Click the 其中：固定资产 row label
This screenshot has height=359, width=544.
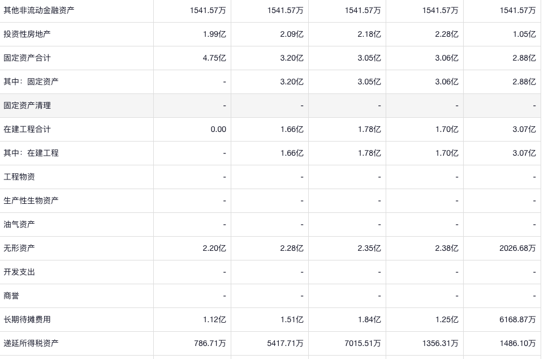[31, 82]
